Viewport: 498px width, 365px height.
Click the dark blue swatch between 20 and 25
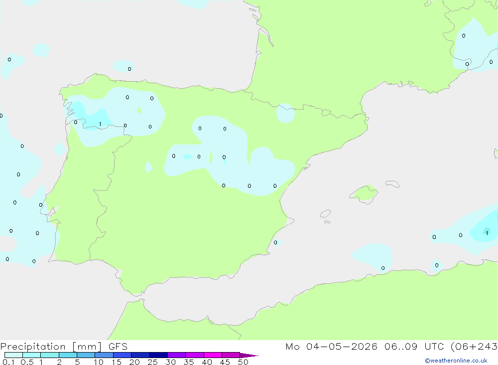click(x=140, y=355)
